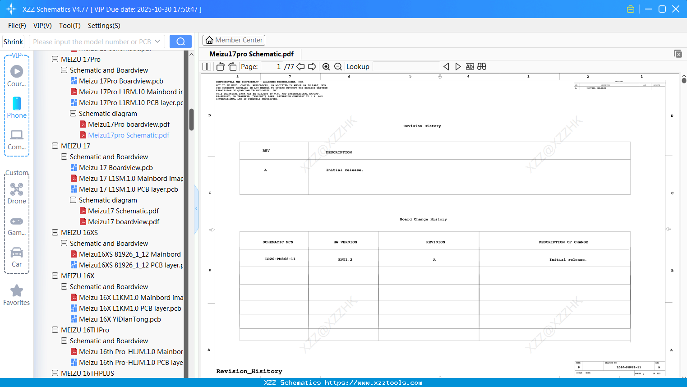Open the Game console category
Screen dimensions: 687x387
coord(17,226)
